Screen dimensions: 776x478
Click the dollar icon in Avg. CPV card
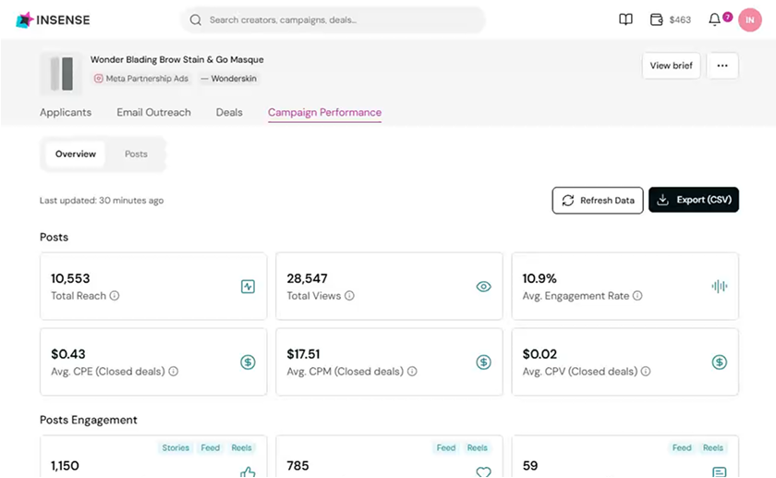(719, 362)
